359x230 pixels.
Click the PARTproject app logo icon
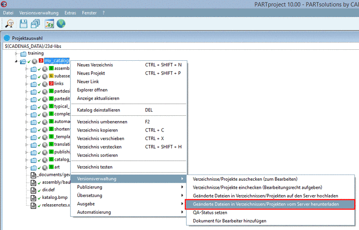[x=4, y=4]
